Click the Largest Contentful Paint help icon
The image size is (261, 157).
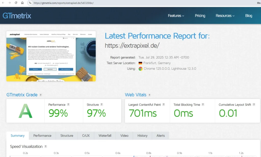(x=164, y=104)
